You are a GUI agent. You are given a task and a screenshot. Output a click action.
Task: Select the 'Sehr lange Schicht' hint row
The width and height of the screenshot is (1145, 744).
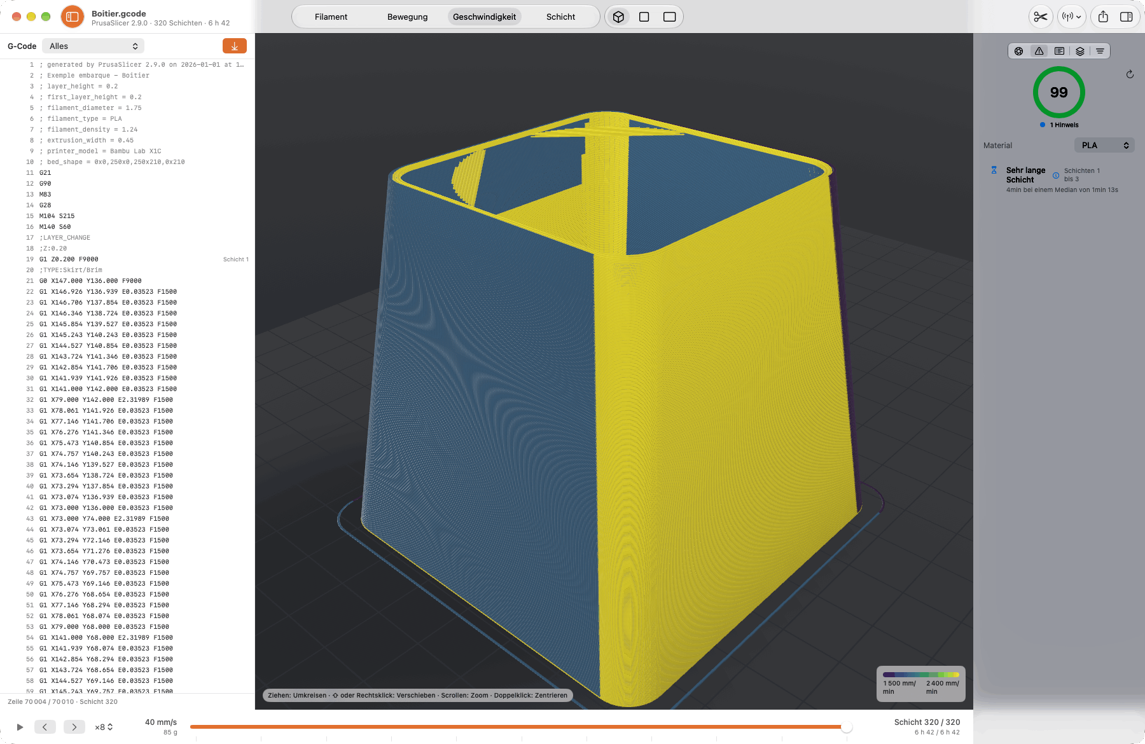pyautogui.click(x=1058, y=179)
